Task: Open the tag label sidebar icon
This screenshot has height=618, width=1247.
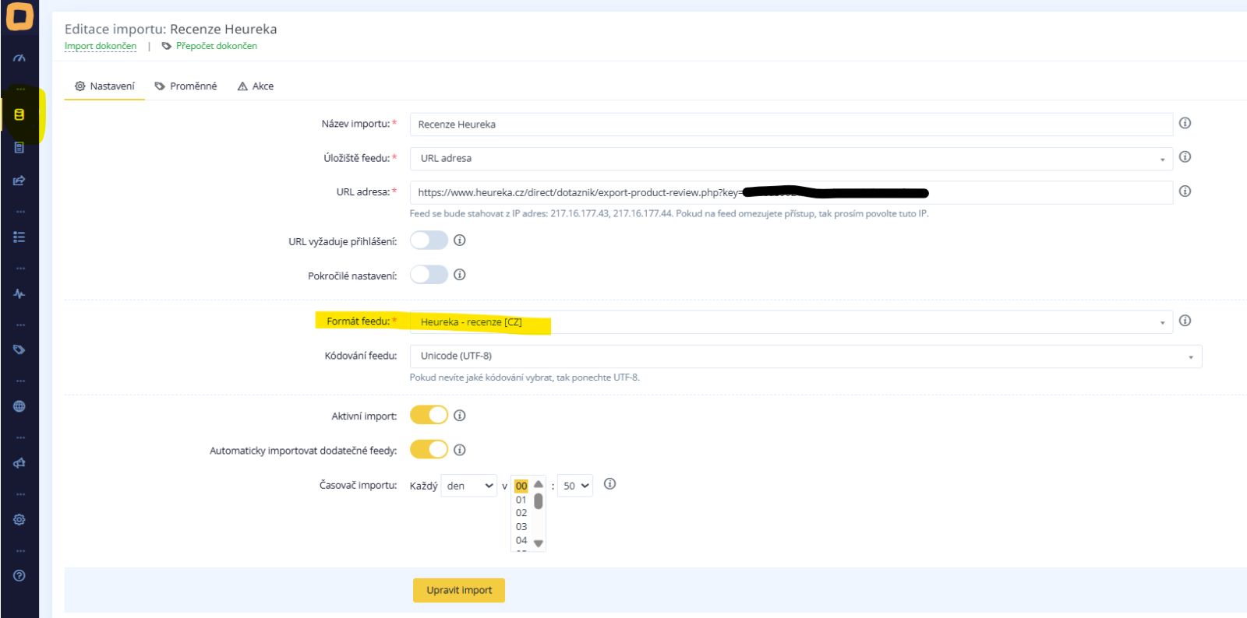Action: [19, 350]
